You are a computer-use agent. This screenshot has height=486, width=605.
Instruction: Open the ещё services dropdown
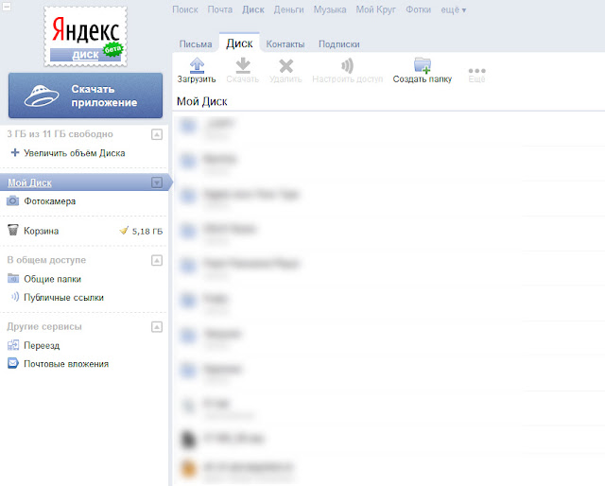tap(454, 10)
